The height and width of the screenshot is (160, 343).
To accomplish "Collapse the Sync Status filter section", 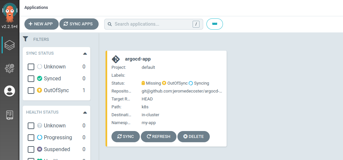I will pyautogui.click(x=85, y=53).
